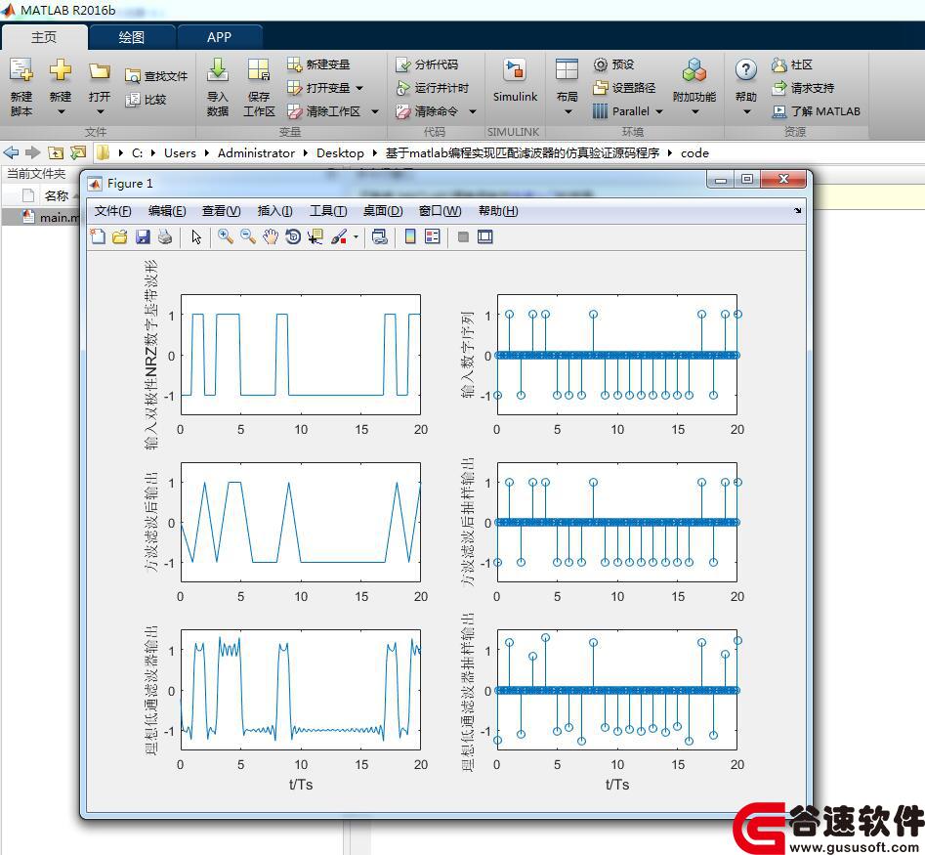Expand the Parallel dropdown
Viewport: 925px width, 855px height.
(659, 111)
